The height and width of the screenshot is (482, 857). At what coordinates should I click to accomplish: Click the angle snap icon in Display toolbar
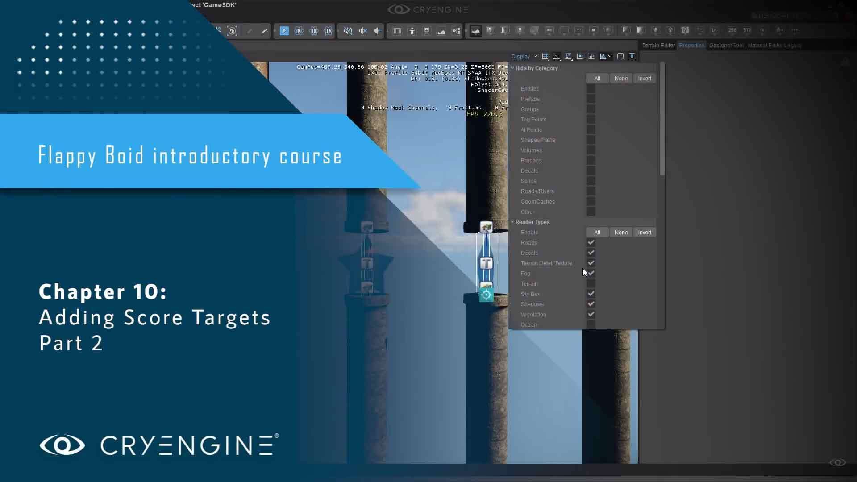click(557, 56)
